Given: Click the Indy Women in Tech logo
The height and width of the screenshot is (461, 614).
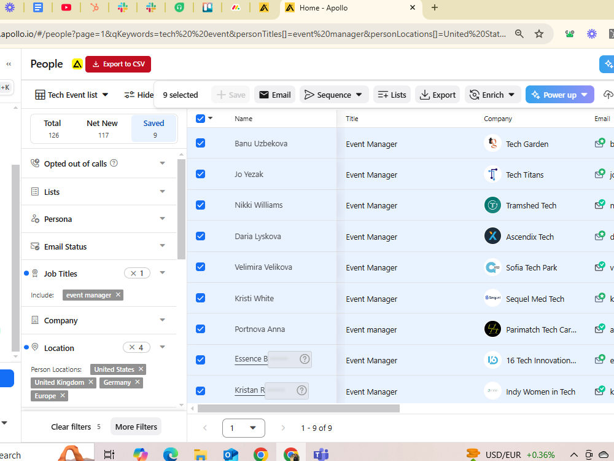Looking at the screenshot, I should 492,391.
